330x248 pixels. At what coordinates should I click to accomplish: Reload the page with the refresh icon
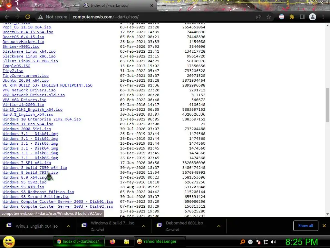pos(28,17)
